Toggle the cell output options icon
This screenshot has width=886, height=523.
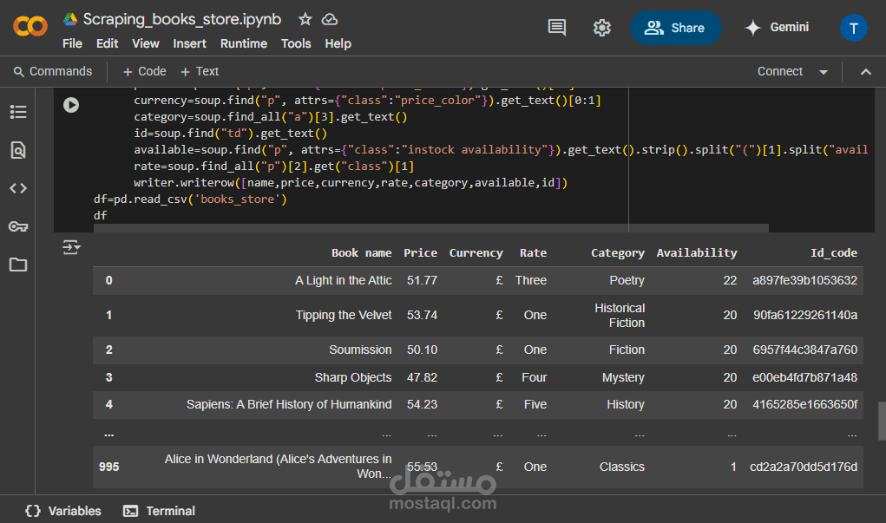(x=71, y=247)
